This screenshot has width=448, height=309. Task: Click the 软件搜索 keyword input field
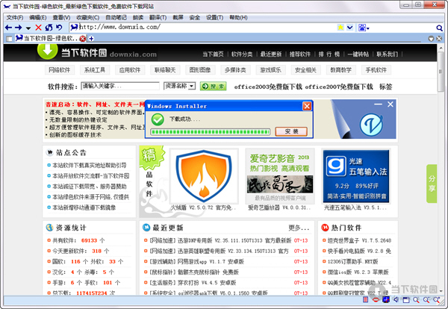pyautogui.click(x=120, y=86)
